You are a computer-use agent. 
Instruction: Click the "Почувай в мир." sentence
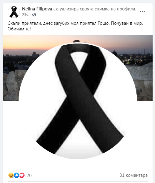127,23
